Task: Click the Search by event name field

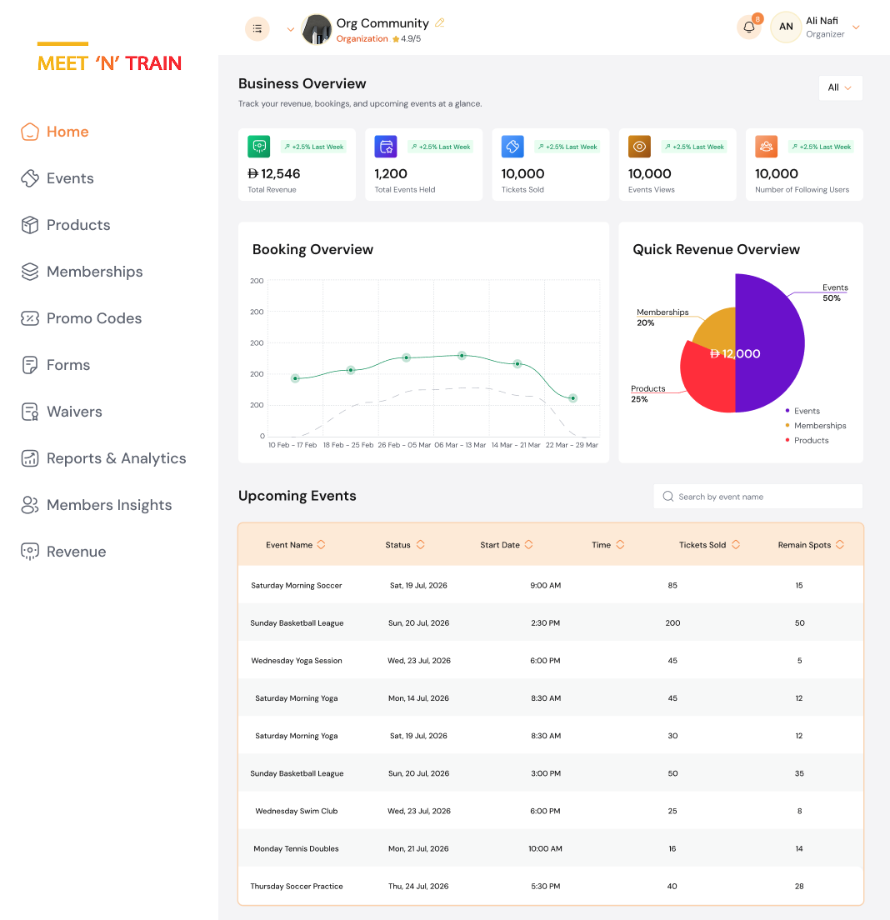Action: [x=758, y=497]
